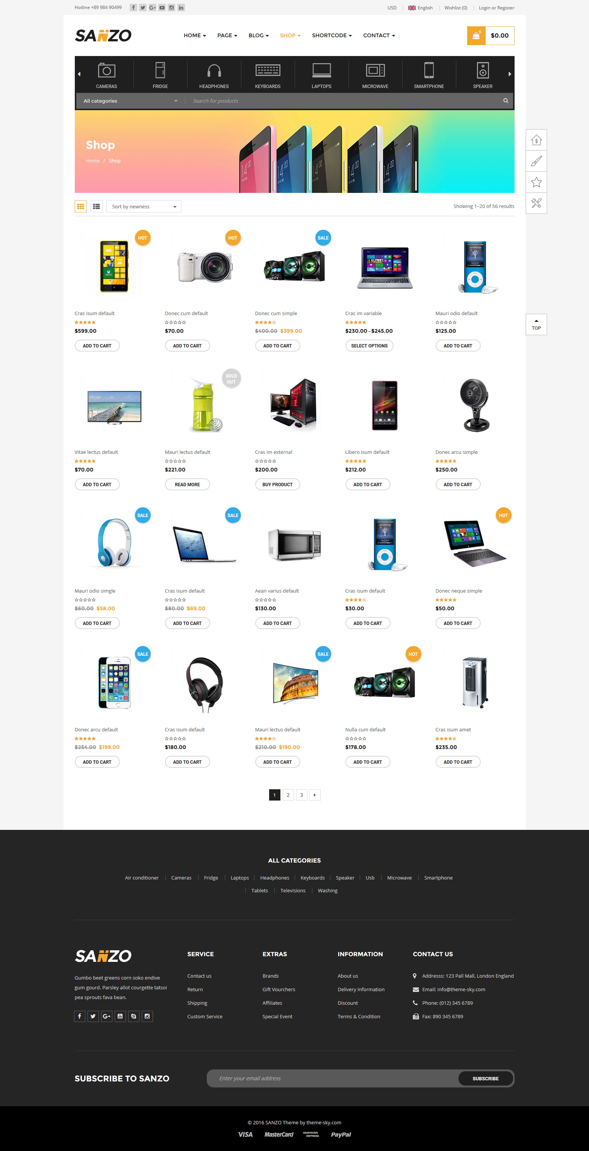Open the brush customizer icon in sidebar
589x1151 pixels.
(x=536, y=161)
